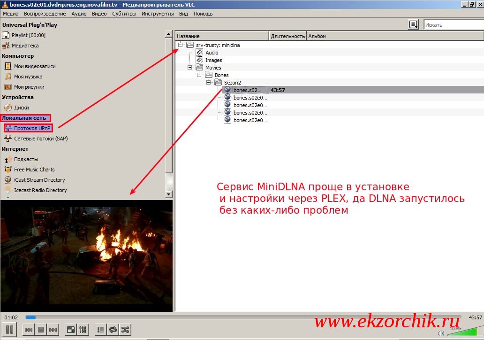
Task: Open the Субтитры menu
Action: 124,14
